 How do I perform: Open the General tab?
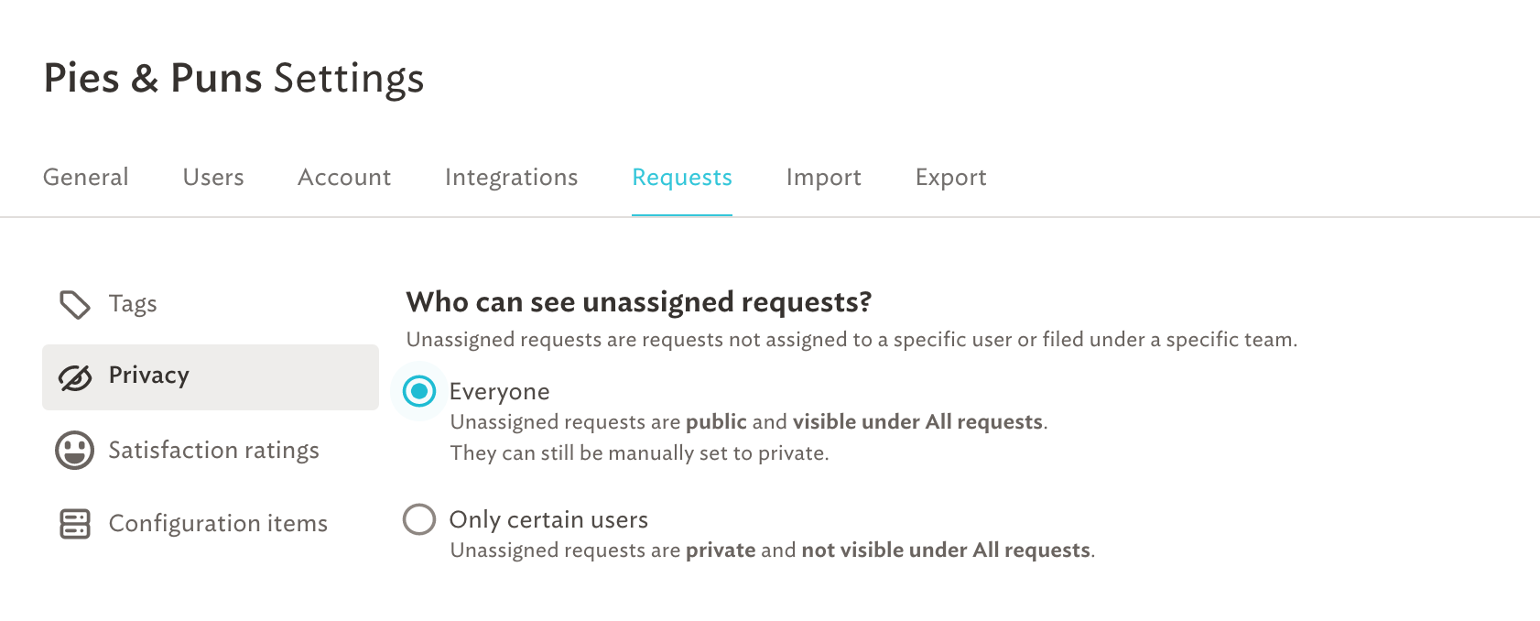point(86,177)
